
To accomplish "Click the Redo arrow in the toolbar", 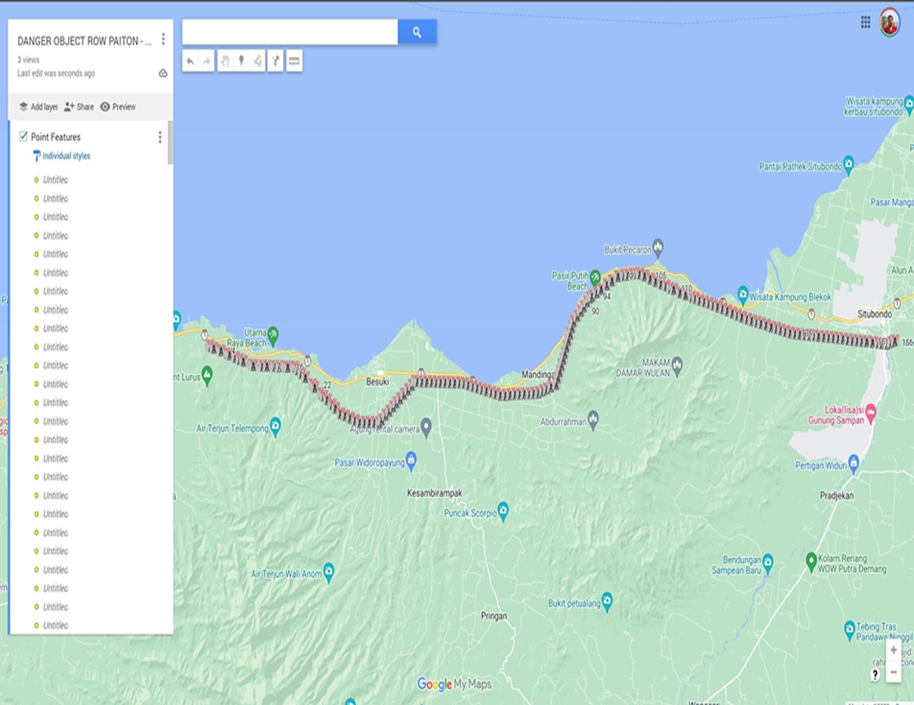I will tap(206, 61).
